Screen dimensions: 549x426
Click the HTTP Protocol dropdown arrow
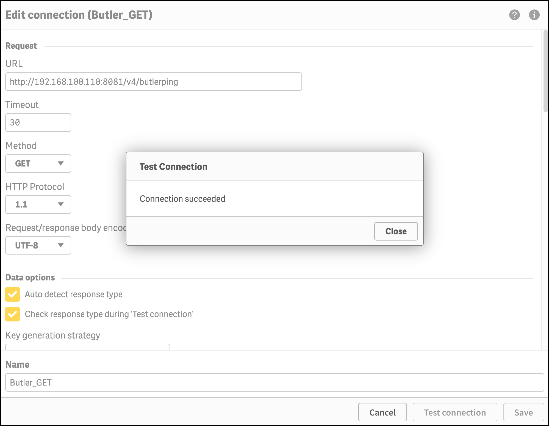(x=61, y=204)
